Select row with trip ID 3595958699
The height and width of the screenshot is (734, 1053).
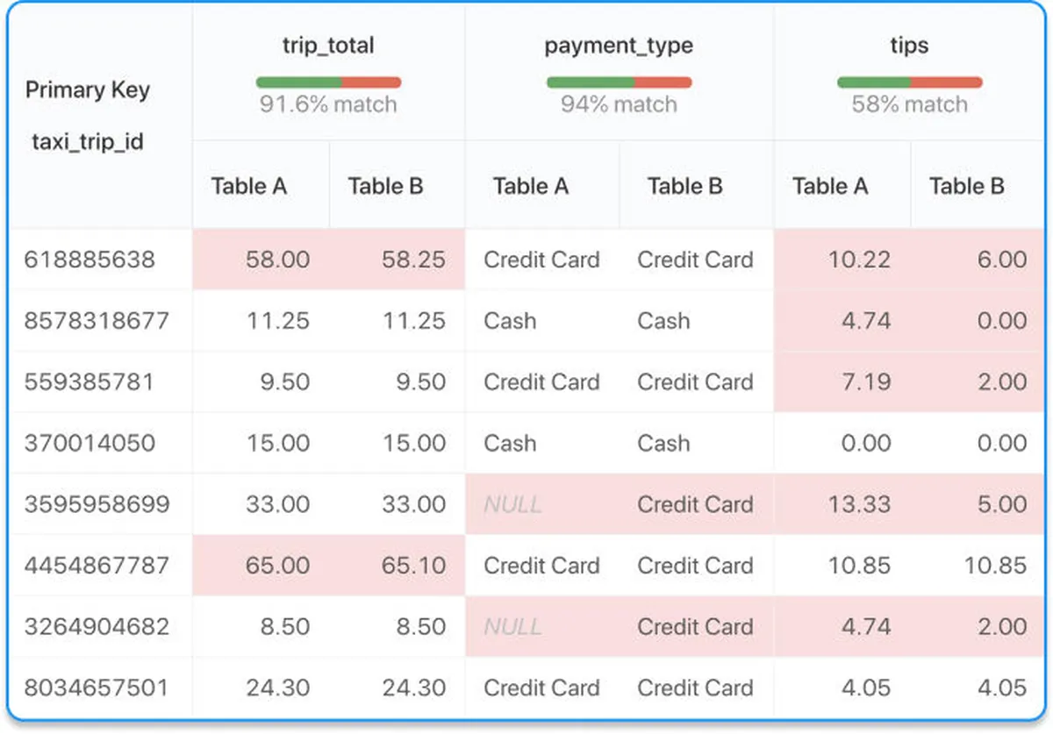(97, 504)
